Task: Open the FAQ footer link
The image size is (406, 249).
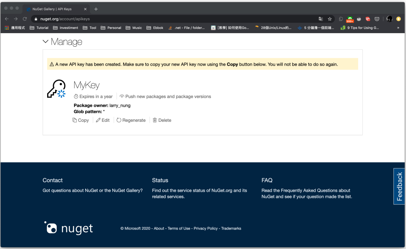Action: coord(267,180)
